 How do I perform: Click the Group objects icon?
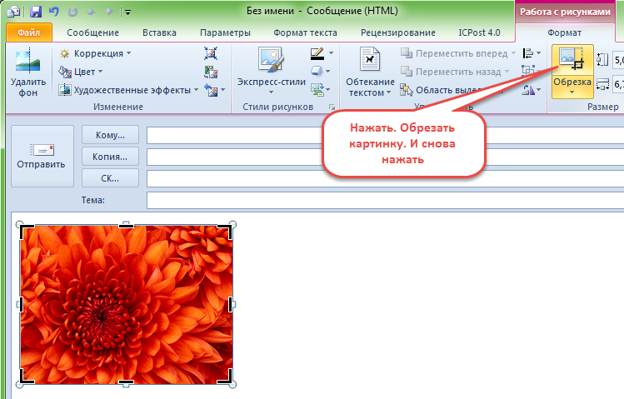(529, 71)
